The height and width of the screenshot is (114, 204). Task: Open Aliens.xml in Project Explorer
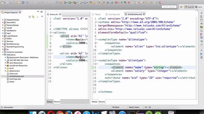13,74
